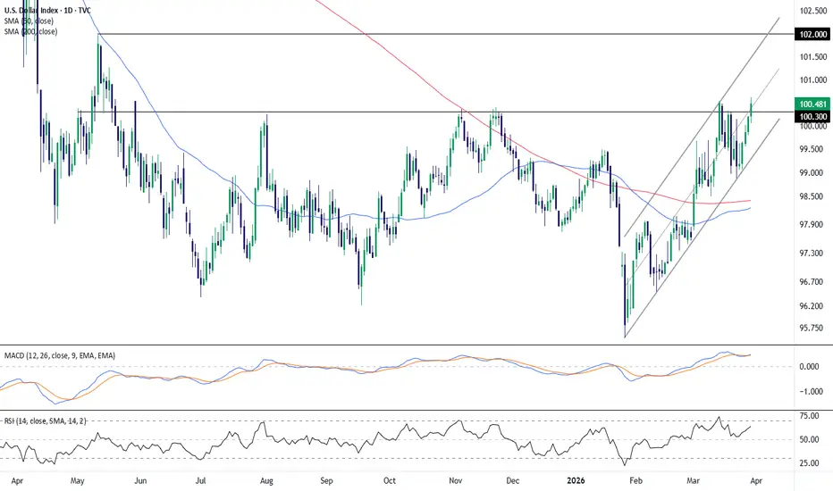Click the Aug label on time axis
This screenshot has height=491, width=833.
point(266,481)
